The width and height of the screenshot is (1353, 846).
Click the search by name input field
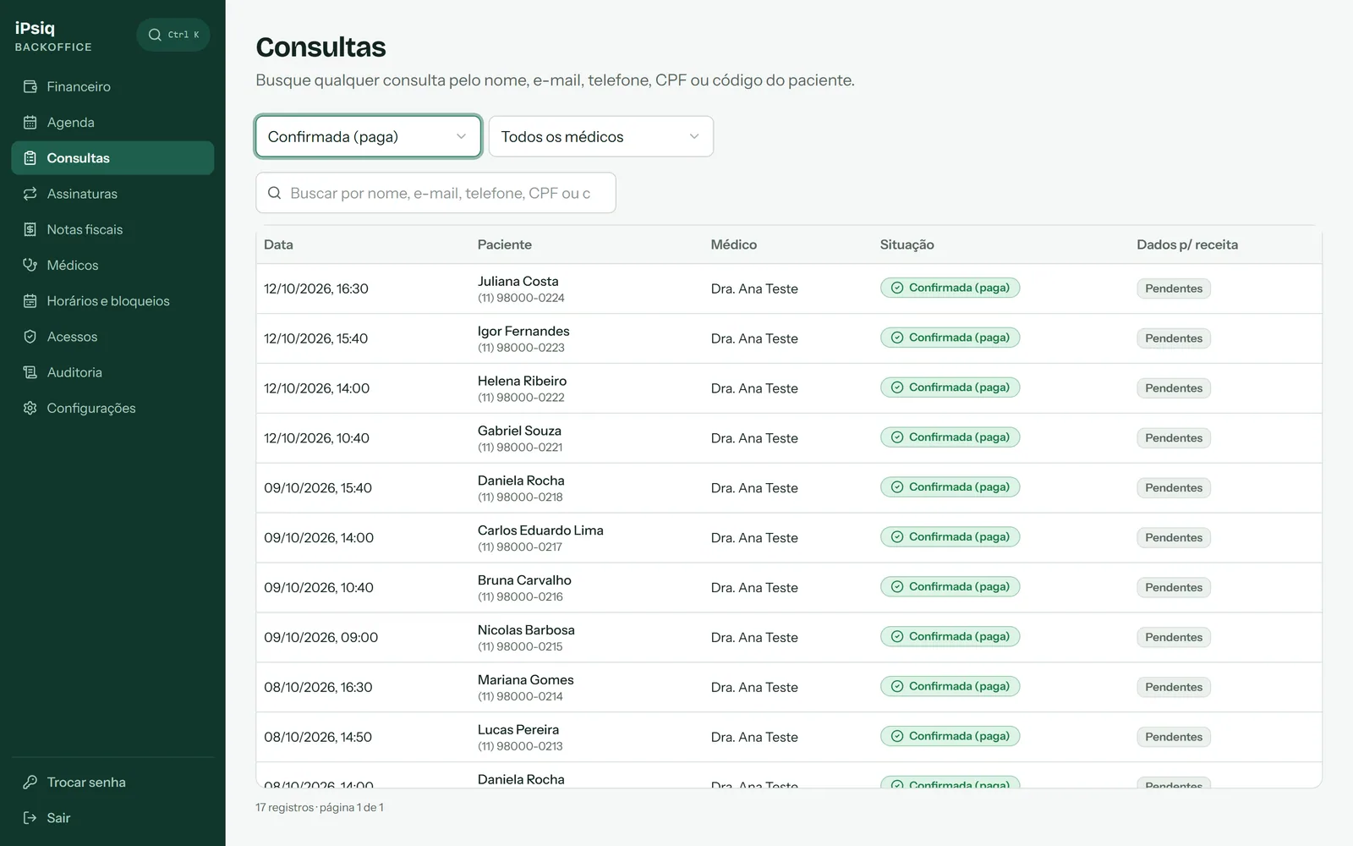[x=435, y=193]
